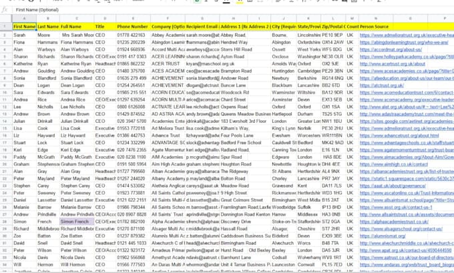Viewport: 454px width, 273px height.
Task: Open aimhigh.co.uk link in Graham Stephenson row
Action: point(393,164)
